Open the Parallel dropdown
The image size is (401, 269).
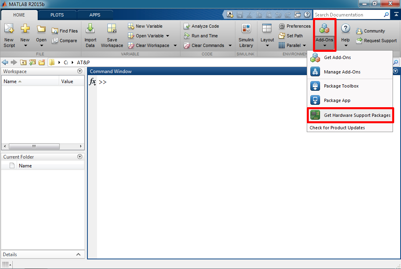tap(292, 45)
